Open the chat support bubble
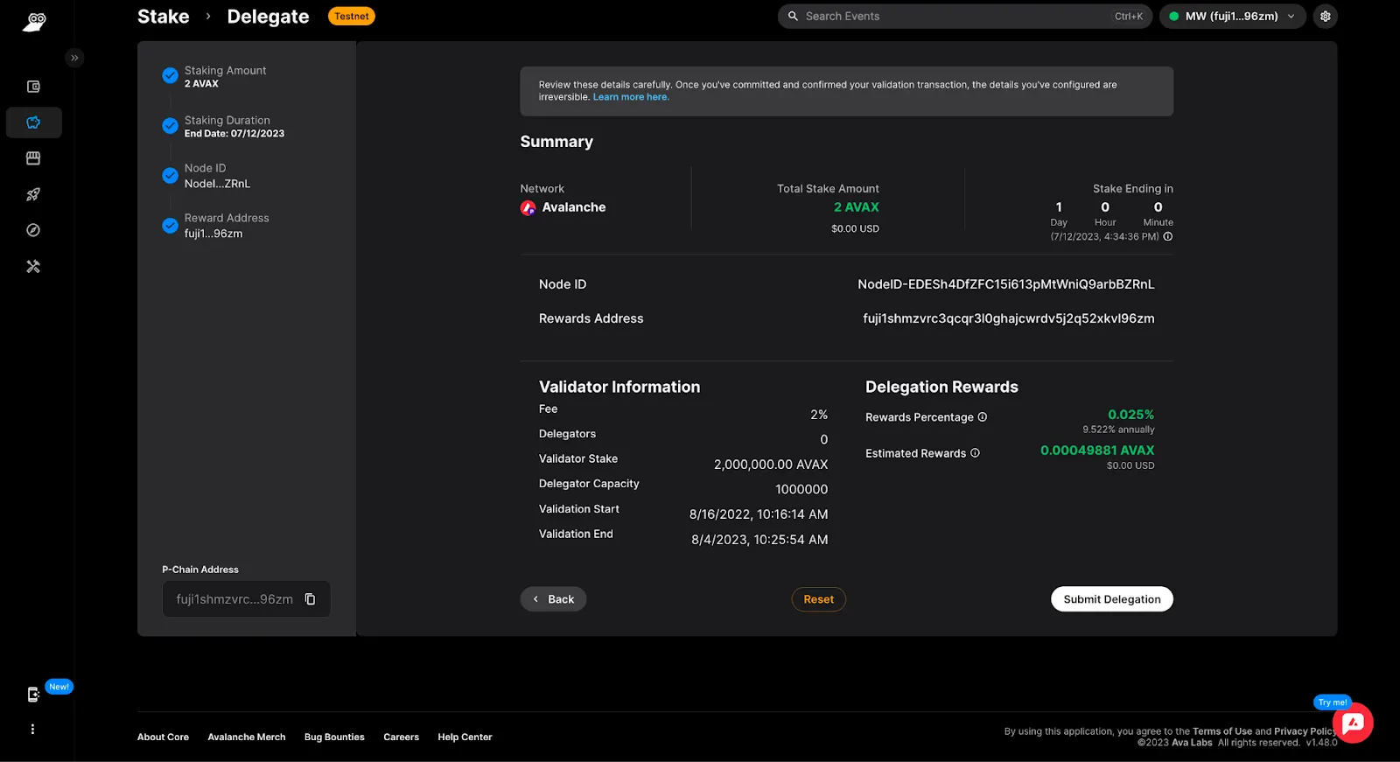Screen dimensions: 1400x762 1353,723
